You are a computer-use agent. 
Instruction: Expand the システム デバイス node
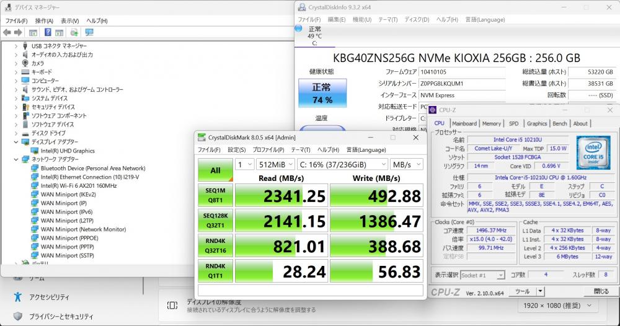(16, 98)
